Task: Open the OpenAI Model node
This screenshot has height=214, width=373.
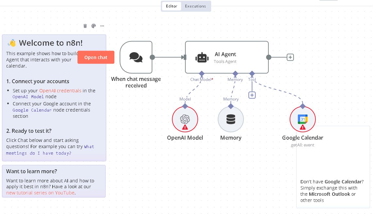Action: click(x=185, y=119)
